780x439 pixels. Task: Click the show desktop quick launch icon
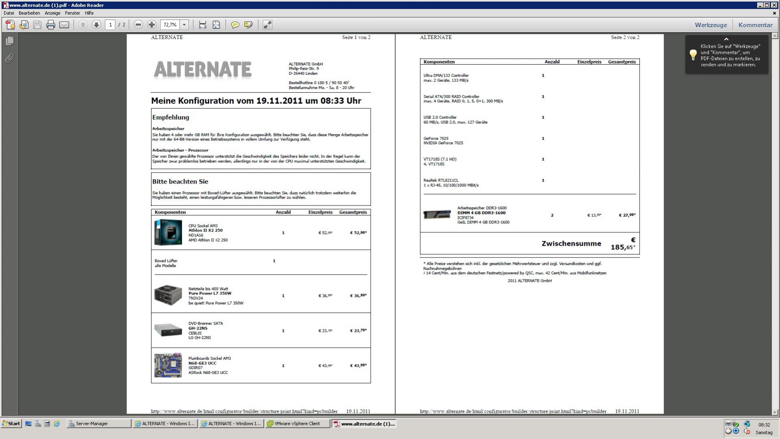28,424
